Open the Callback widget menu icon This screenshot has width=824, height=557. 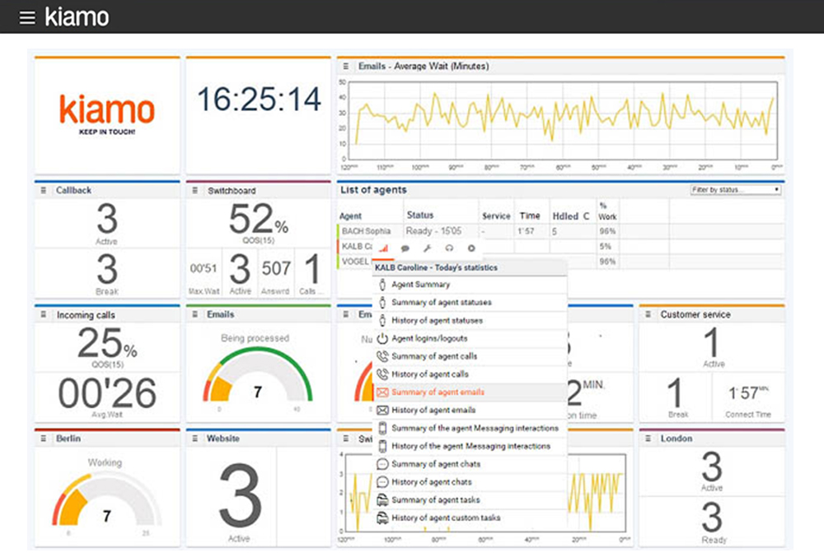pyautogui.click(x=44, y=190)
